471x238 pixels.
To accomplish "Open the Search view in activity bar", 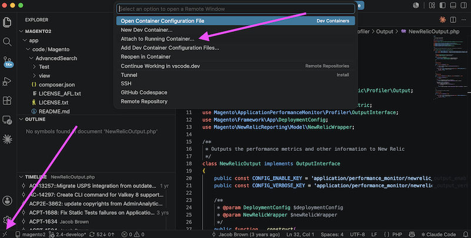I will 7,42.
